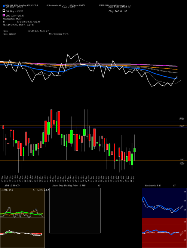Select the '200 Day = 20.37' legend text
The width and height of the screenshot is (187, 248).
[15, 15]
